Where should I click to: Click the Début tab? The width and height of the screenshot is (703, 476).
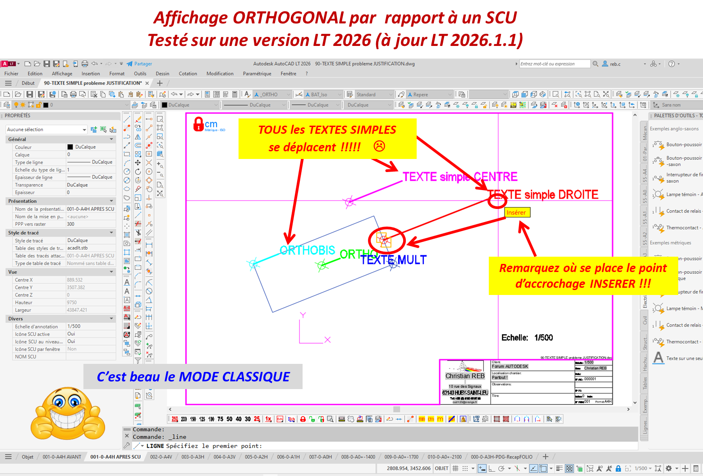(28, 83)
